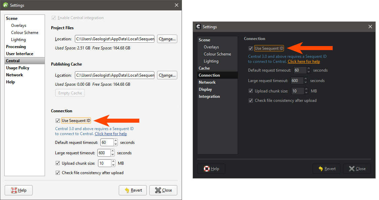The width and height of the screenshot is (379, 200).
Task: Toggle Use Seequent ID checkbox in dark dialog
Action: click(x=251, y=48)
